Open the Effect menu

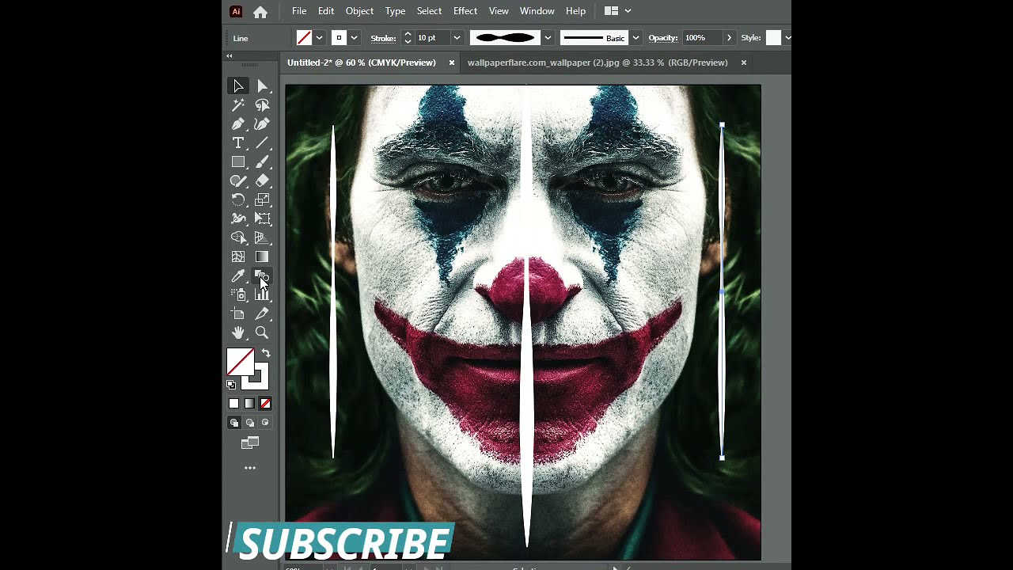(x=465, y=11)
